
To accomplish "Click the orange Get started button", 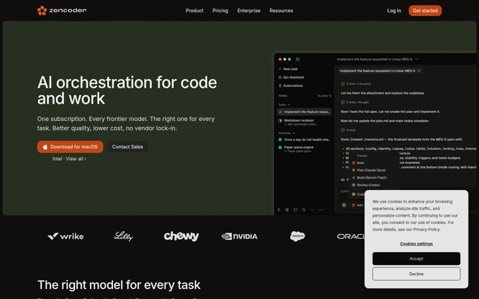I will click(x=425, y=11).
